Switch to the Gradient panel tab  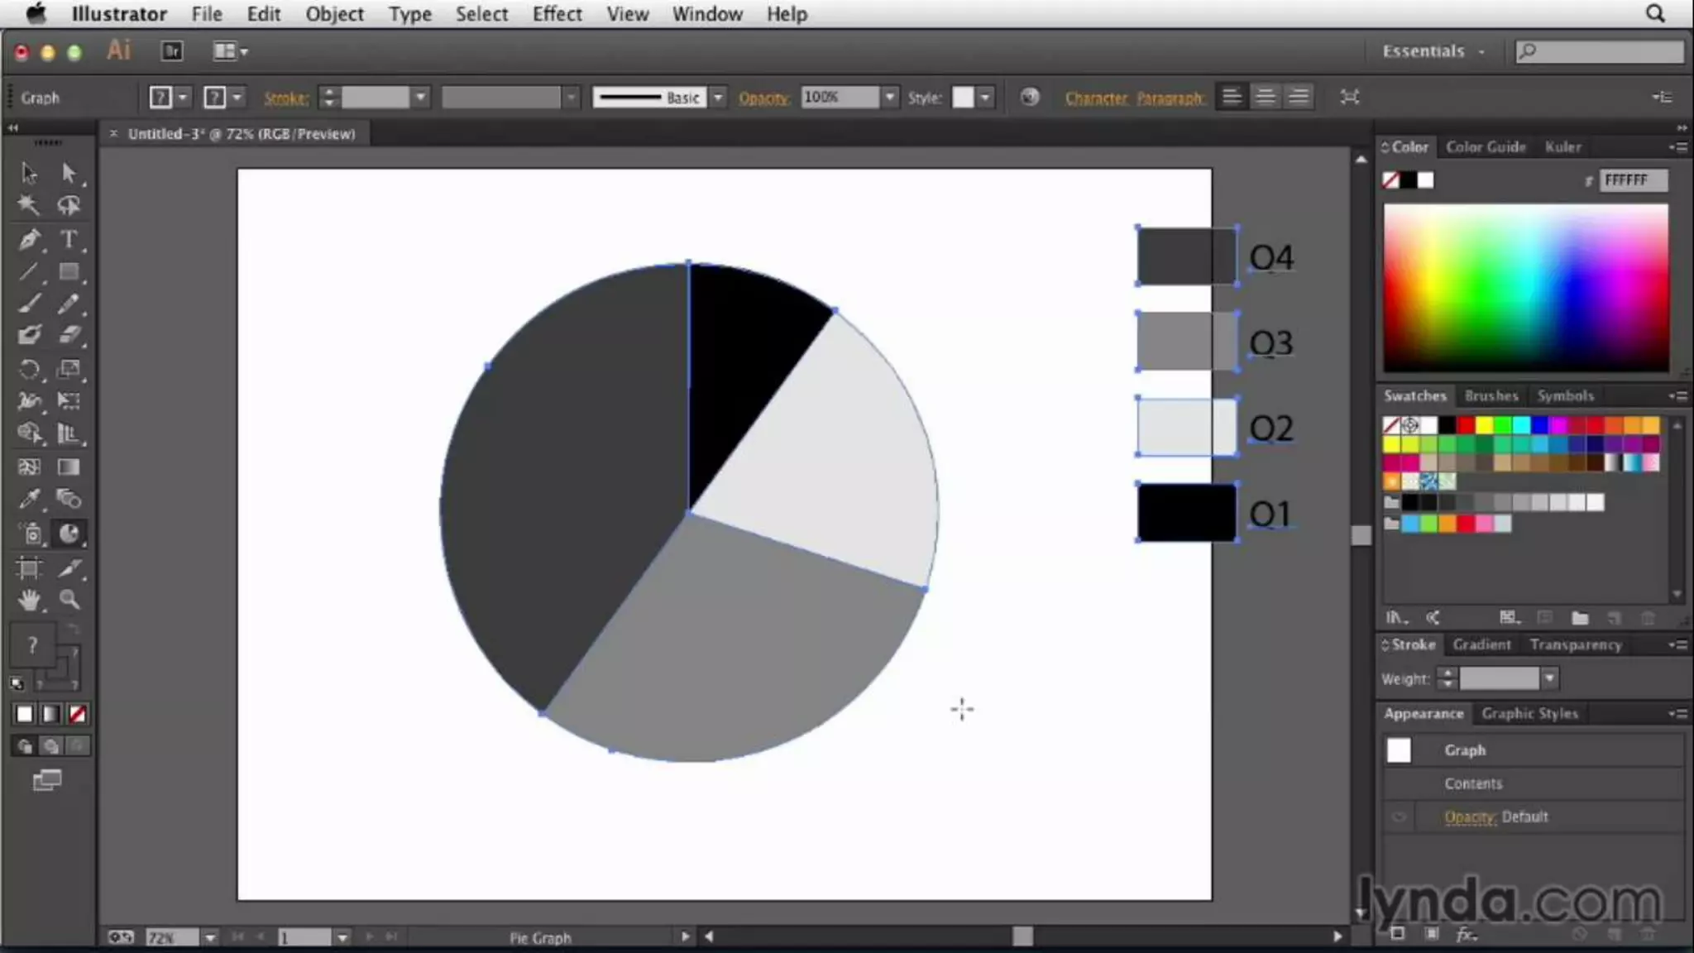pos(1481,644)
